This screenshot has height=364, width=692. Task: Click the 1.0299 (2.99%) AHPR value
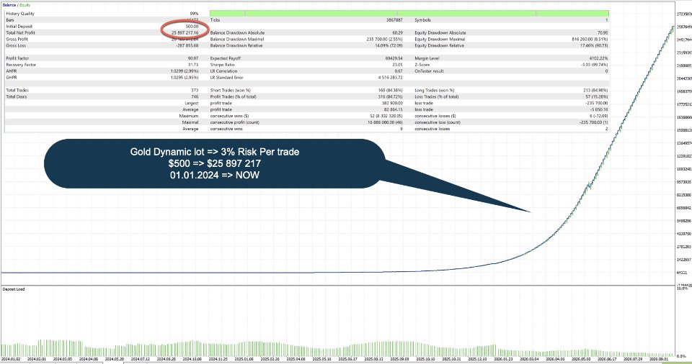click(185, 71)
